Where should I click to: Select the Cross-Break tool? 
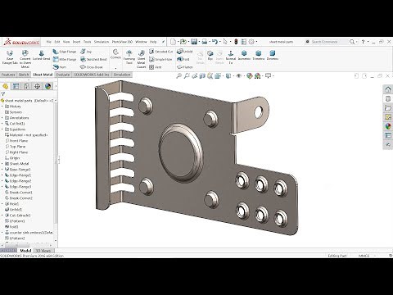pos(92,67)
